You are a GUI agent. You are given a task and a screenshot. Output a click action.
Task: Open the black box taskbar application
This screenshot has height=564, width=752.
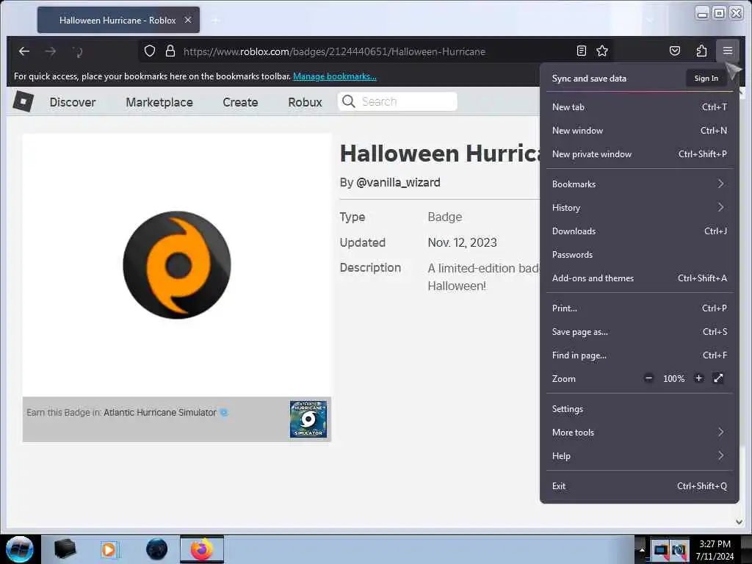pyautogui.click(x=65, y=549)
